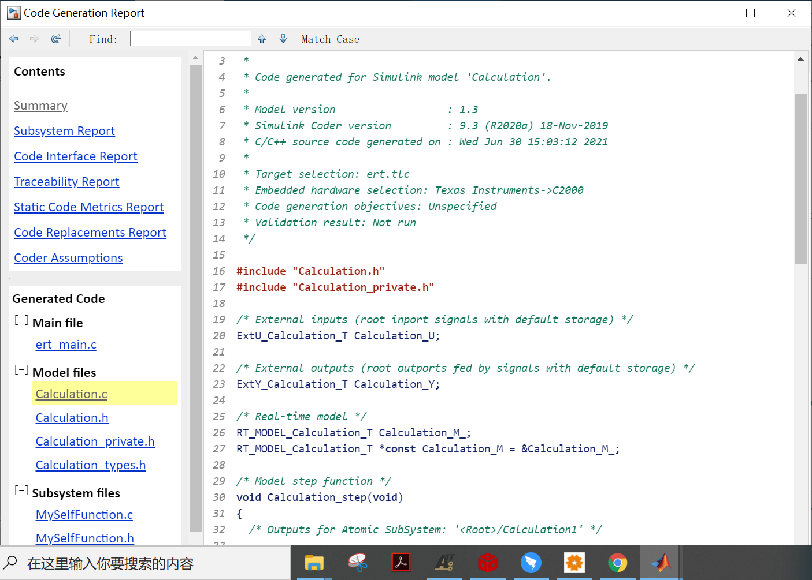Open the Calculation.h file
The image size is (812, 580).
[x=72, y=417]
